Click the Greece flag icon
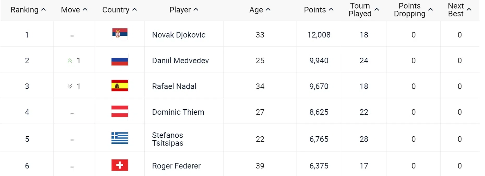Screen dimensions: 485x176 (x=120, y=138)
